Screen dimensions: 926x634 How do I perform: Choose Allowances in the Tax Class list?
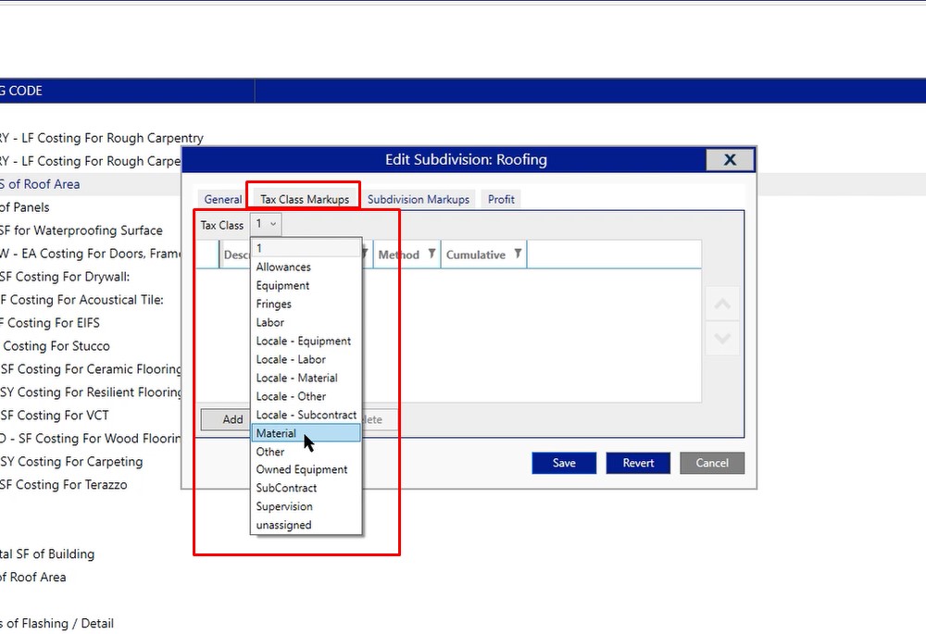click(x=283, y=267)
